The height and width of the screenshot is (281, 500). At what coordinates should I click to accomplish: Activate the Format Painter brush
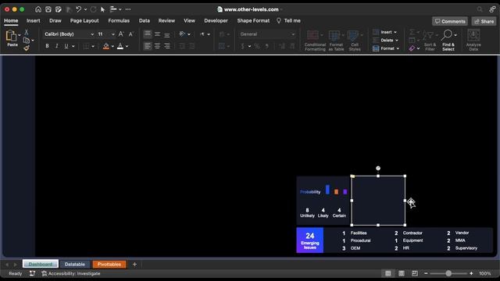click(27, 48)
